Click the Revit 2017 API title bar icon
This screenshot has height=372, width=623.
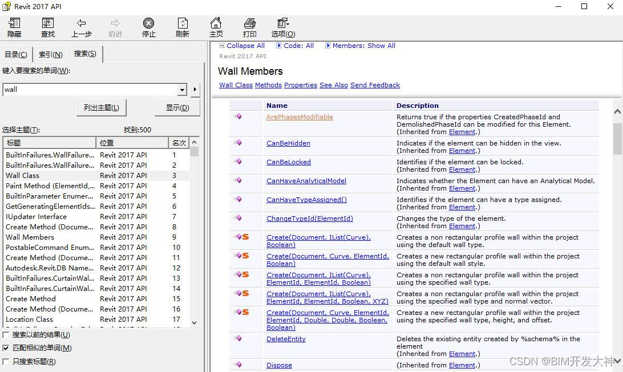tap(6, 6)
